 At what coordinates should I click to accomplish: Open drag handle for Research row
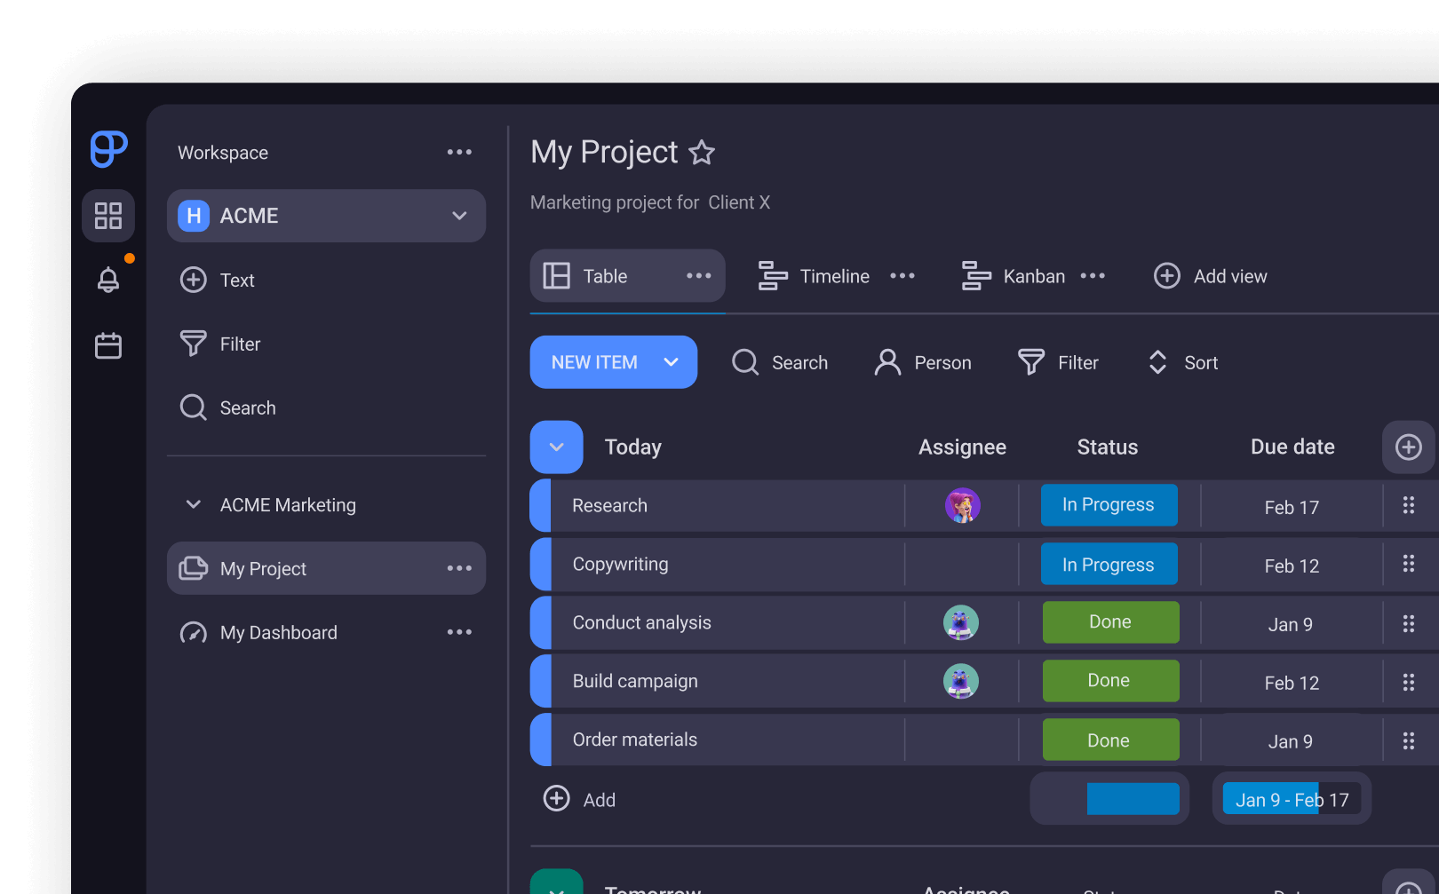1408,506
